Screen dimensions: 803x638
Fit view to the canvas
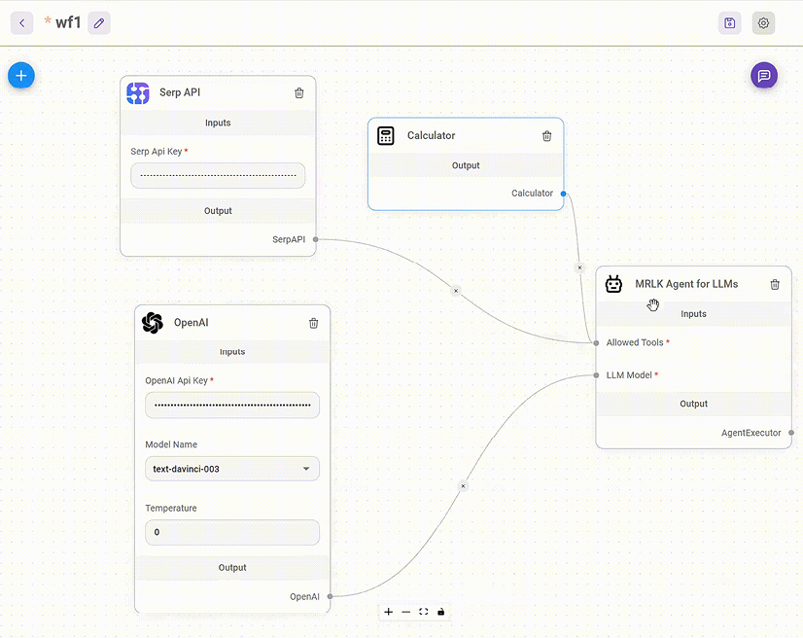(423, 612)
